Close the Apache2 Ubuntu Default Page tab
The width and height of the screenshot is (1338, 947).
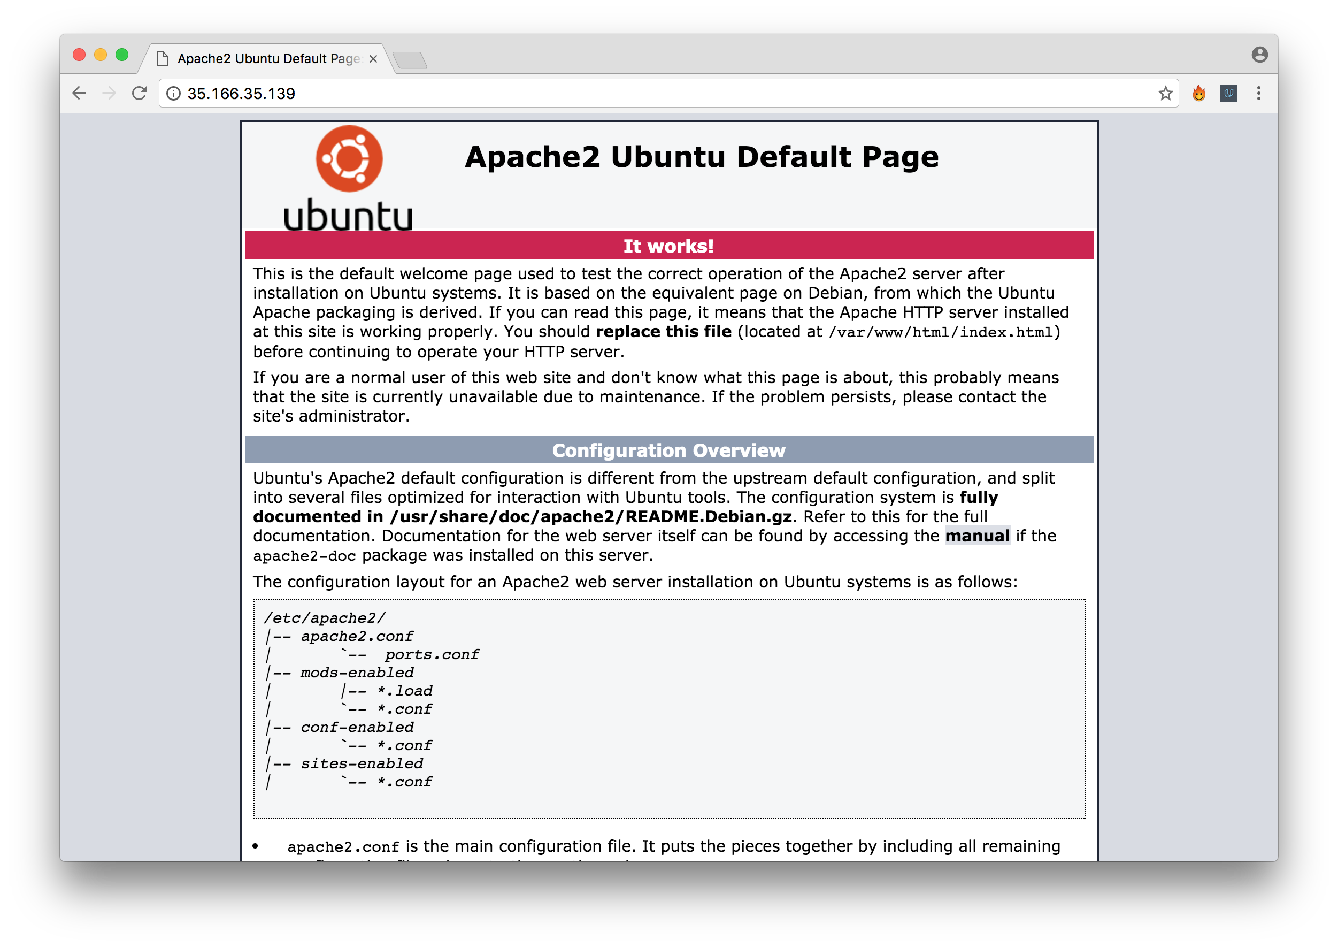pos(374,59)
